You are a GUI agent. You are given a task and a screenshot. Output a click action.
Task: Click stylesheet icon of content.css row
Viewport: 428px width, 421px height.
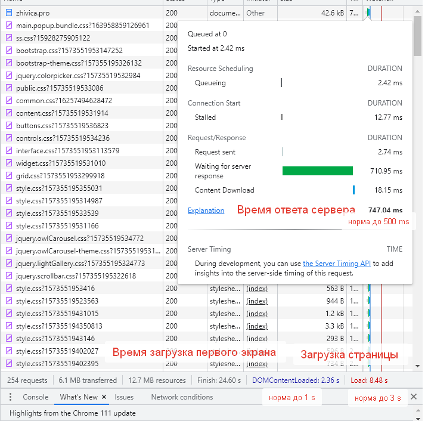(x=9, y=113)
